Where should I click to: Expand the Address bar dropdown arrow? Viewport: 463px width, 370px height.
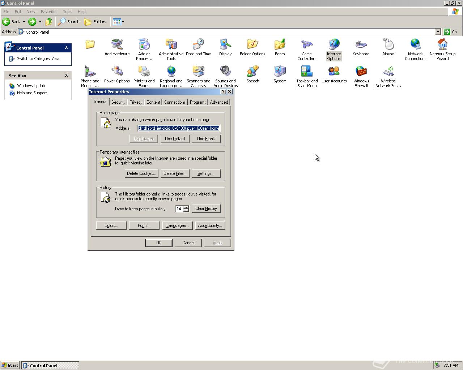pos(438,32)
